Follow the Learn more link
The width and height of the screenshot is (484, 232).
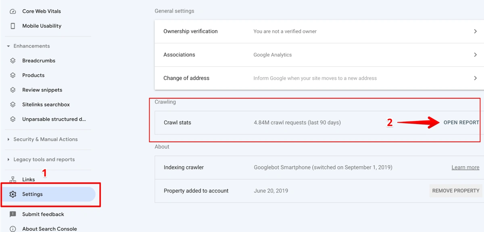pyautogui.click(x=465, y=167)
